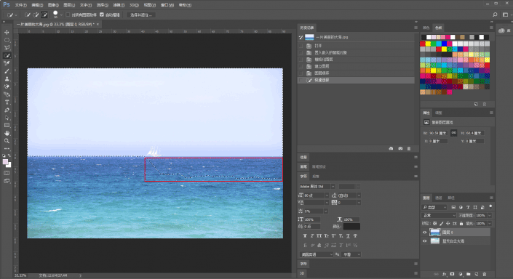This screenshot has height=279, width=513.
Task: Open the 滤镜 (Filter) menu
Action: click(119, 5)
